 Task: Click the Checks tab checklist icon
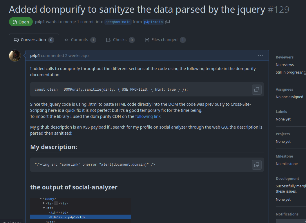(108, 40)
